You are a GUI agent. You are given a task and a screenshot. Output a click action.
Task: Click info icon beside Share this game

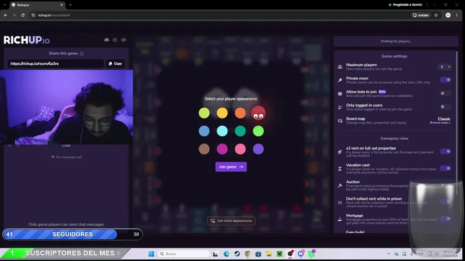click(x=82, y=54)
